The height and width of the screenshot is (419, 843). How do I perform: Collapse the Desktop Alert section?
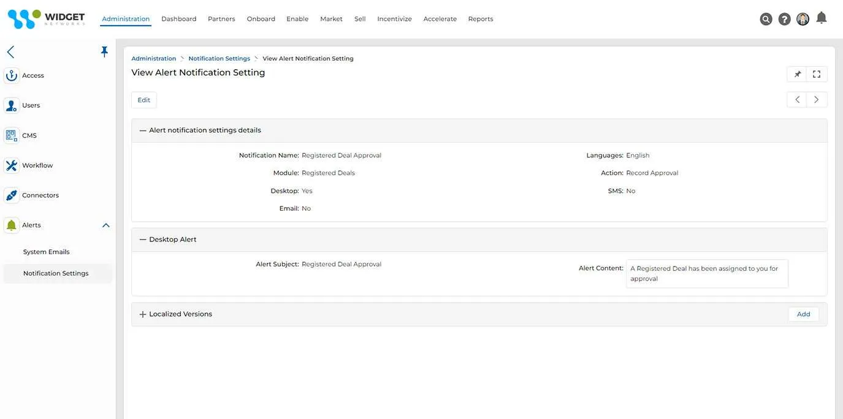point(143,240)
